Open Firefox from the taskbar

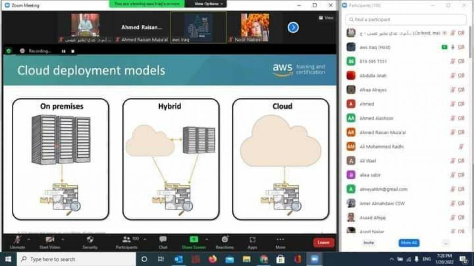point(212,259)
